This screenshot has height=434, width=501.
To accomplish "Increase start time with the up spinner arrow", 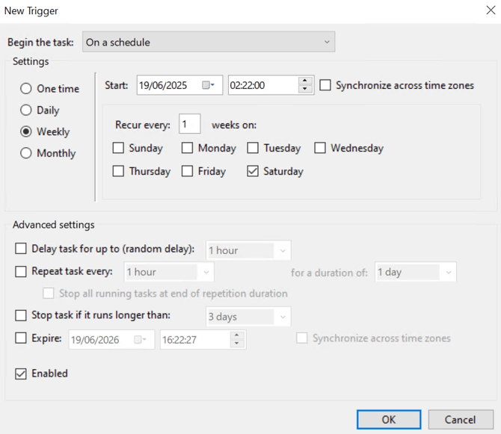I will [x=305, y=81].
